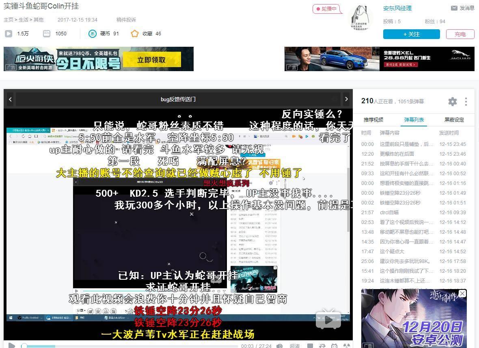This screenshot has height=348, width=479.
Task: Switch to 推荐视频 tab
Action: pos(373,120)
